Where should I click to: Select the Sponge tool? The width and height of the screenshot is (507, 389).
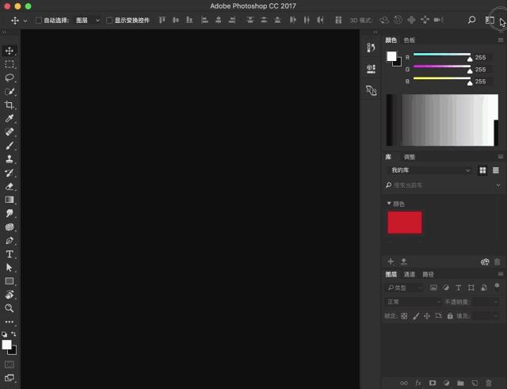pos(10,227)
